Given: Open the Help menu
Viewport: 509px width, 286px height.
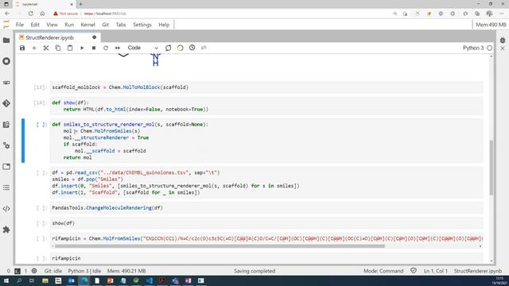Looking at the screenshot, I should 164,25.
